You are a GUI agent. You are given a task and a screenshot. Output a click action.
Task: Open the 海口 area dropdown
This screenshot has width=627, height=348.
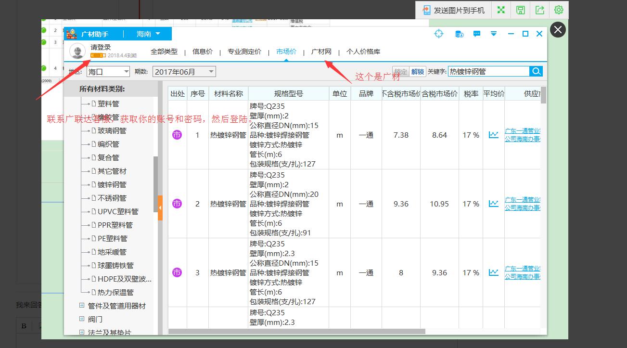coord(108,72)
